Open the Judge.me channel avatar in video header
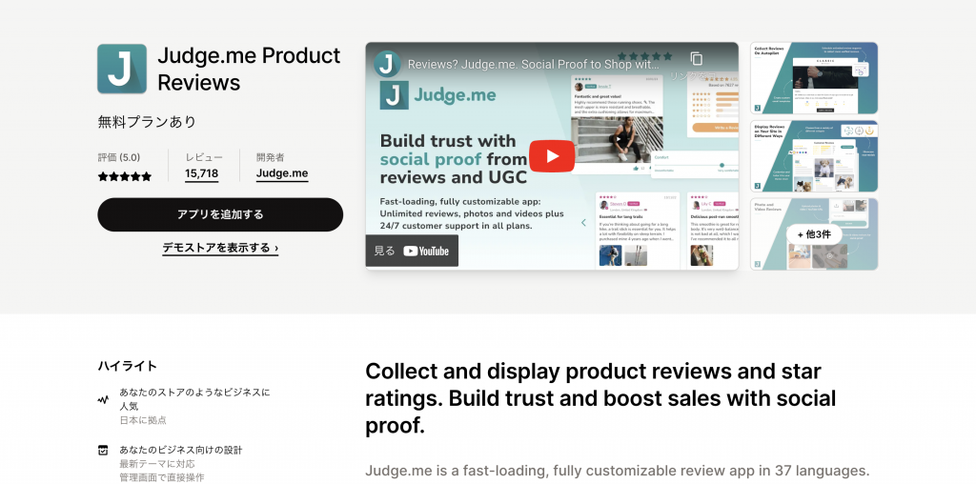 pos(387,64)
